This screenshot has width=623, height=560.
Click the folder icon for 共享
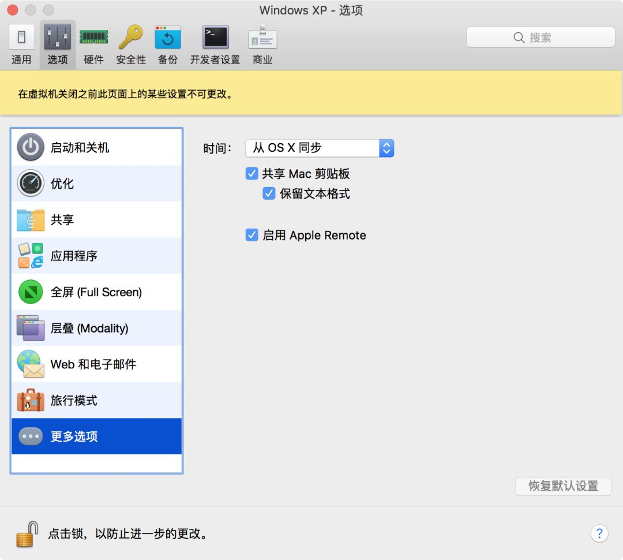click(x=31, y=220)
